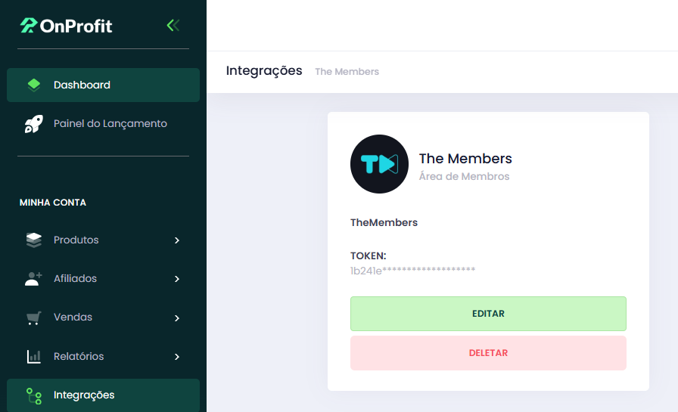678x412 pixels.
Task: Expand the Afiliados submenu arrow
Action: [x=177, y=279]
